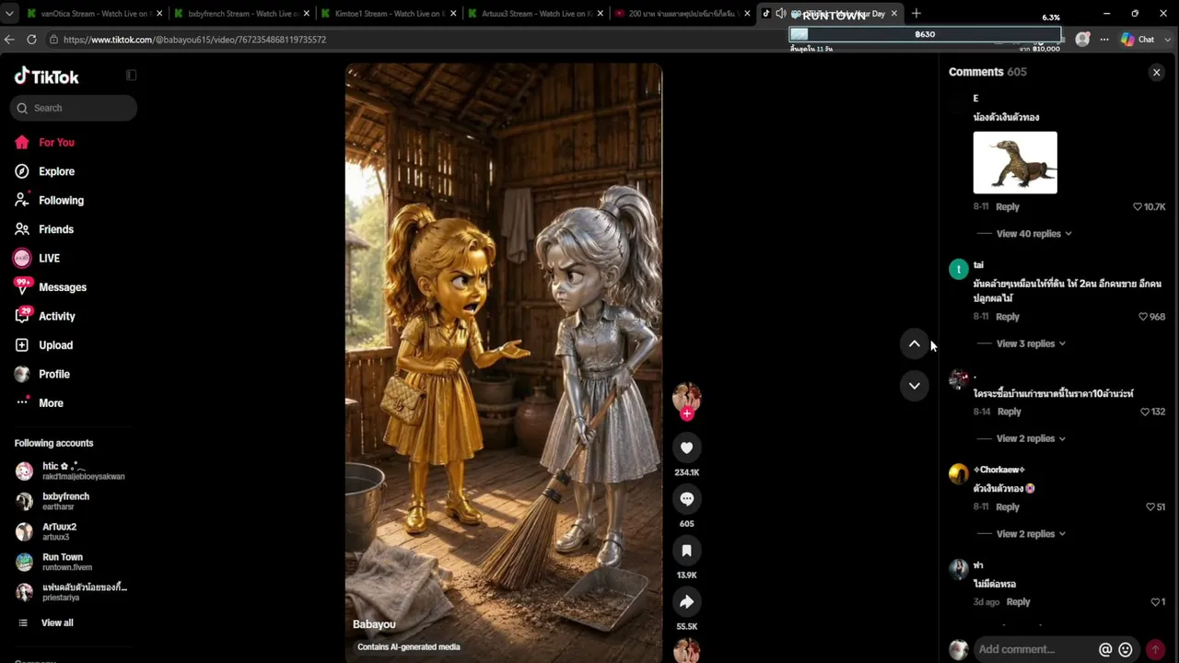Viewport: 1179px width, 663px height.
Task: Go back in the browser
Action: click(x=9, y=40)
